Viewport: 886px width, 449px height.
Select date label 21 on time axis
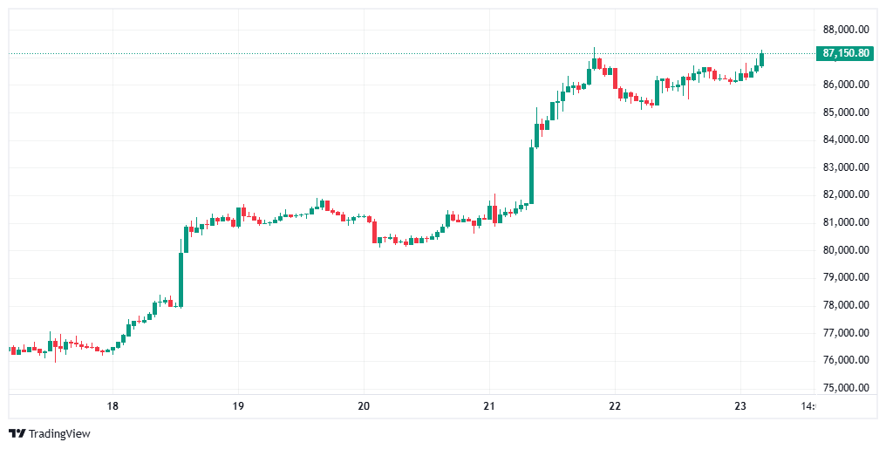point(488,406)
